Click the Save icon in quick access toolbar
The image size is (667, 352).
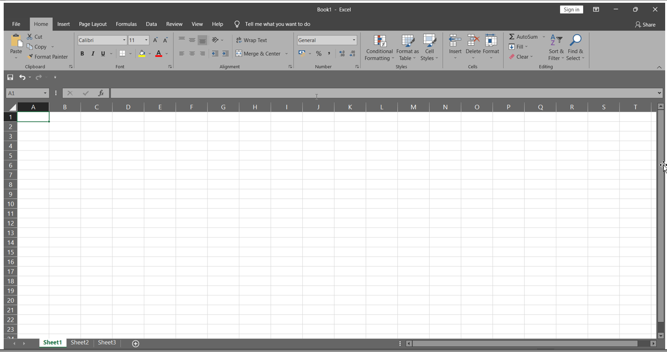coord(10,77)
